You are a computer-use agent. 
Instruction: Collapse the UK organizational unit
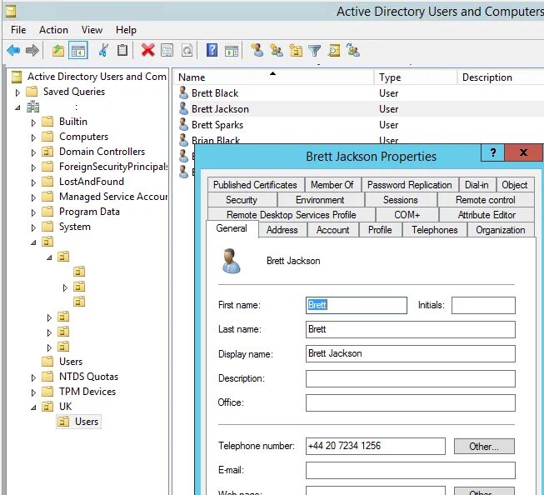click(x=33, y=407)
